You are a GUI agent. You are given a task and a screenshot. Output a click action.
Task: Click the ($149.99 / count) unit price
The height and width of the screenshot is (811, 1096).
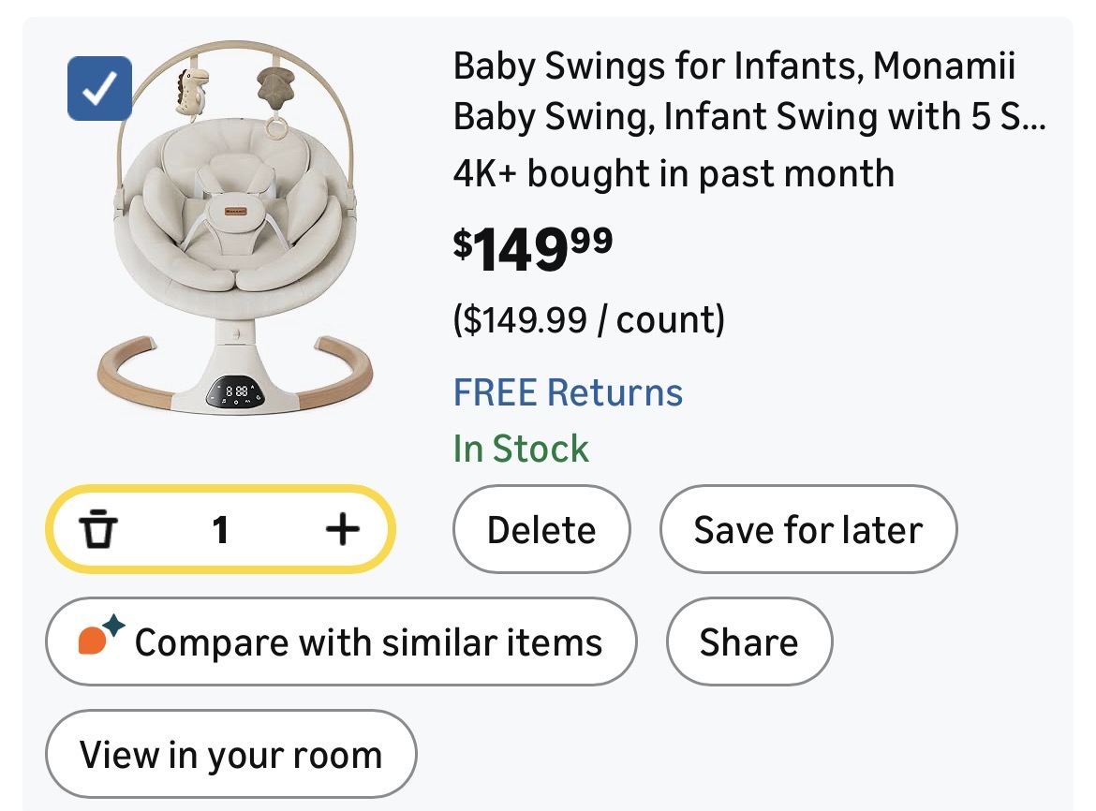(589, 320)
